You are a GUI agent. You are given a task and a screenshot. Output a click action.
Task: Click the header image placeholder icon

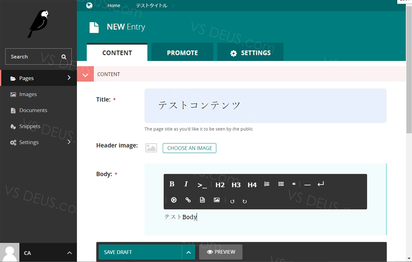click(151, 148)
